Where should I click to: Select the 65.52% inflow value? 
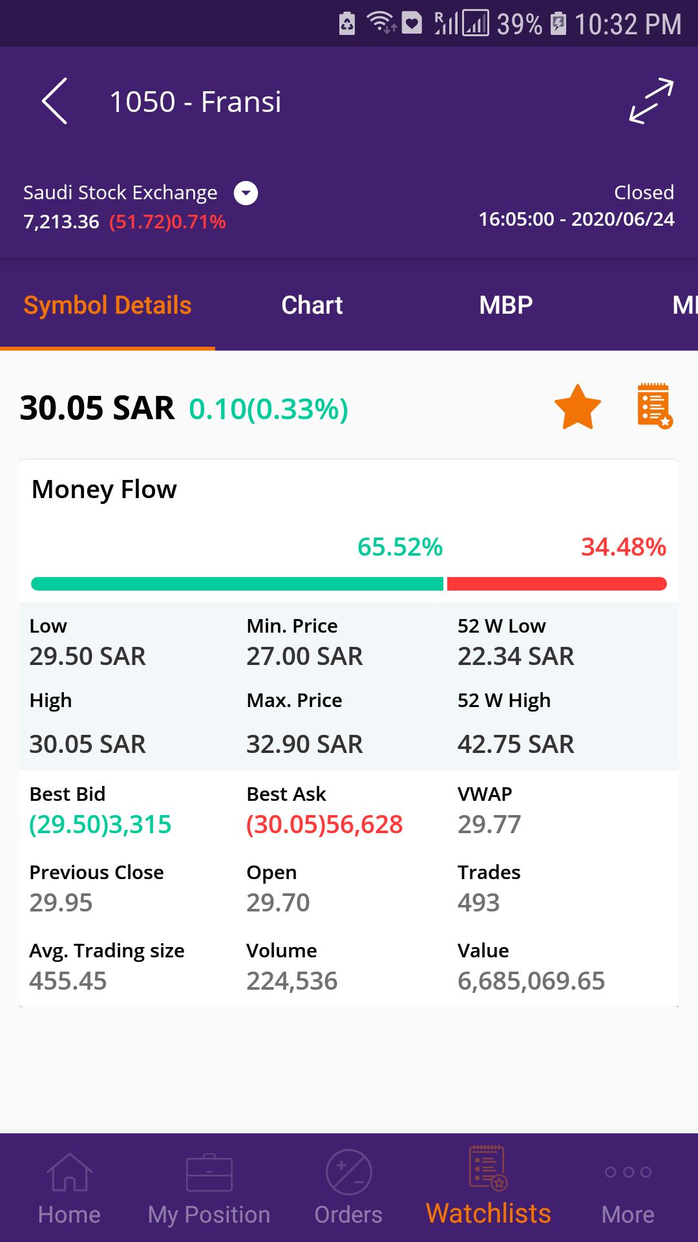[400, 547]
